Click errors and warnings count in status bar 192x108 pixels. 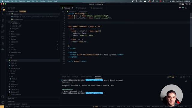(x=8, y=107)
